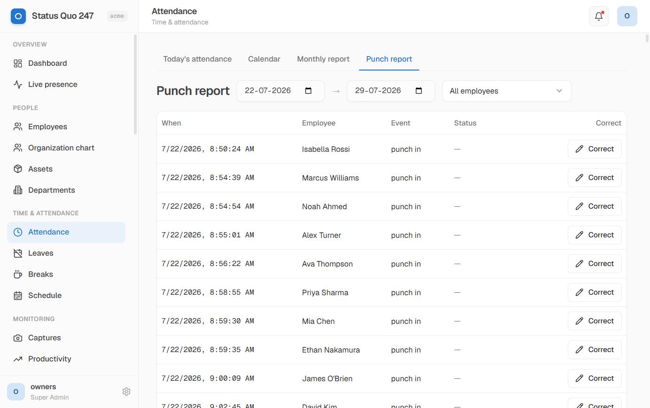The height and width of the screenshot is (408, 650).
Task: Click the acme tenant badge
Action: pyautogui.click(x=117, y=16)
